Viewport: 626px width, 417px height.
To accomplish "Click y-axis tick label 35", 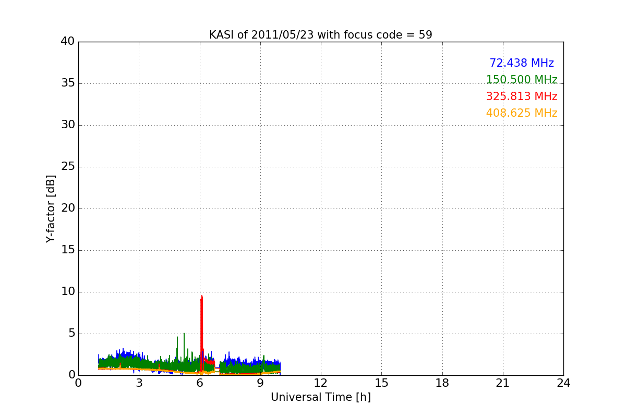I will point(67,83).
